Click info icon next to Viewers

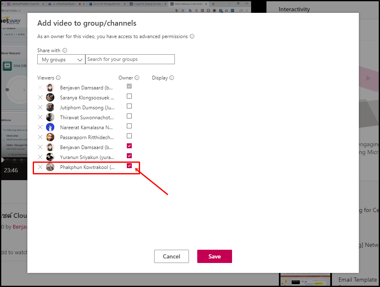click(x=58, y=78)
